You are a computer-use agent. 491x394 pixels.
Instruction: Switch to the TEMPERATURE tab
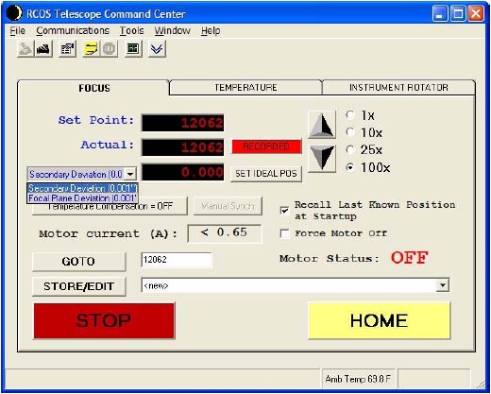click(245, 88)
